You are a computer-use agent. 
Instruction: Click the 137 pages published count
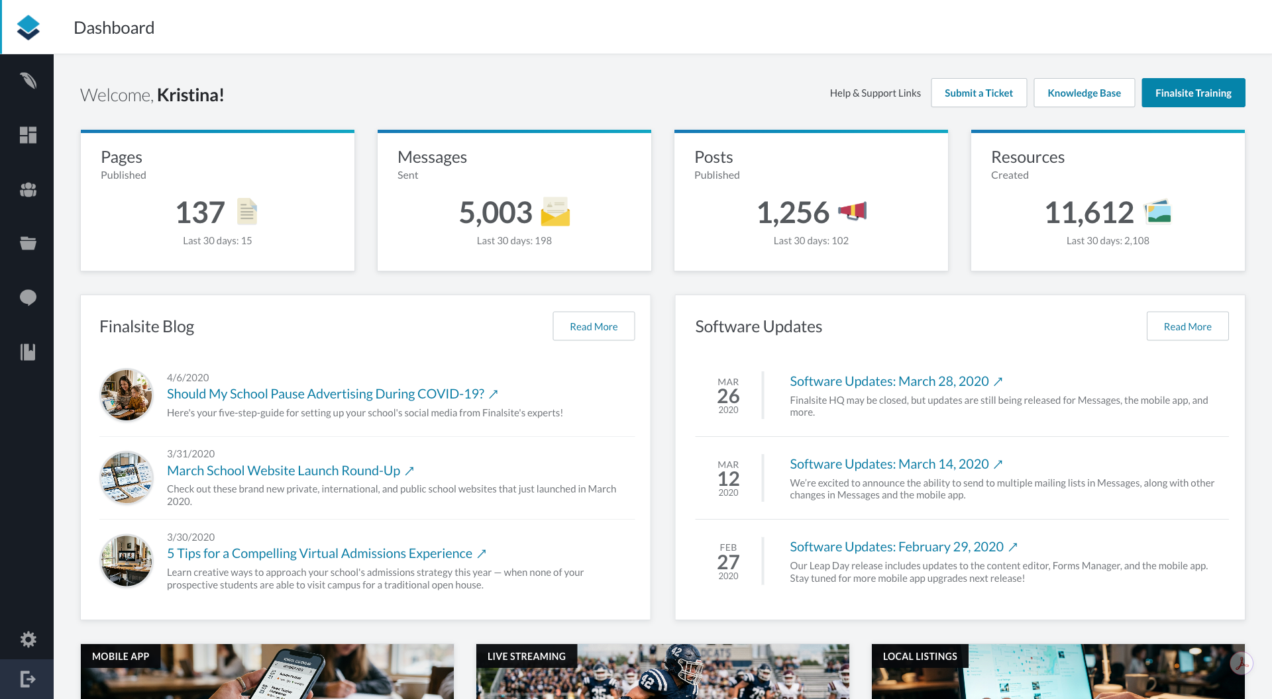pyautogui.click(x=200, y=212)
